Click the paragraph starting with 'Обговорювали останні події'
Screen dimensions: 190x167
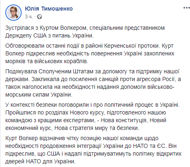coord(90,53)
